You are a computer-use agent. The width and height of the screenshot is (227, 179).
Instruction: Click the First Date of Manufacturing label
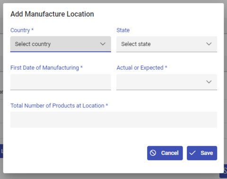click(46, 68)
